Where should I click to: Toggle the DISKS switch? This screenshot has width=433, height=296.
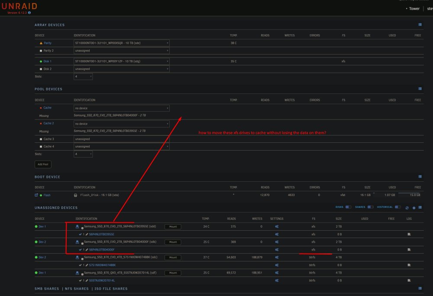(x=348, y=207)
